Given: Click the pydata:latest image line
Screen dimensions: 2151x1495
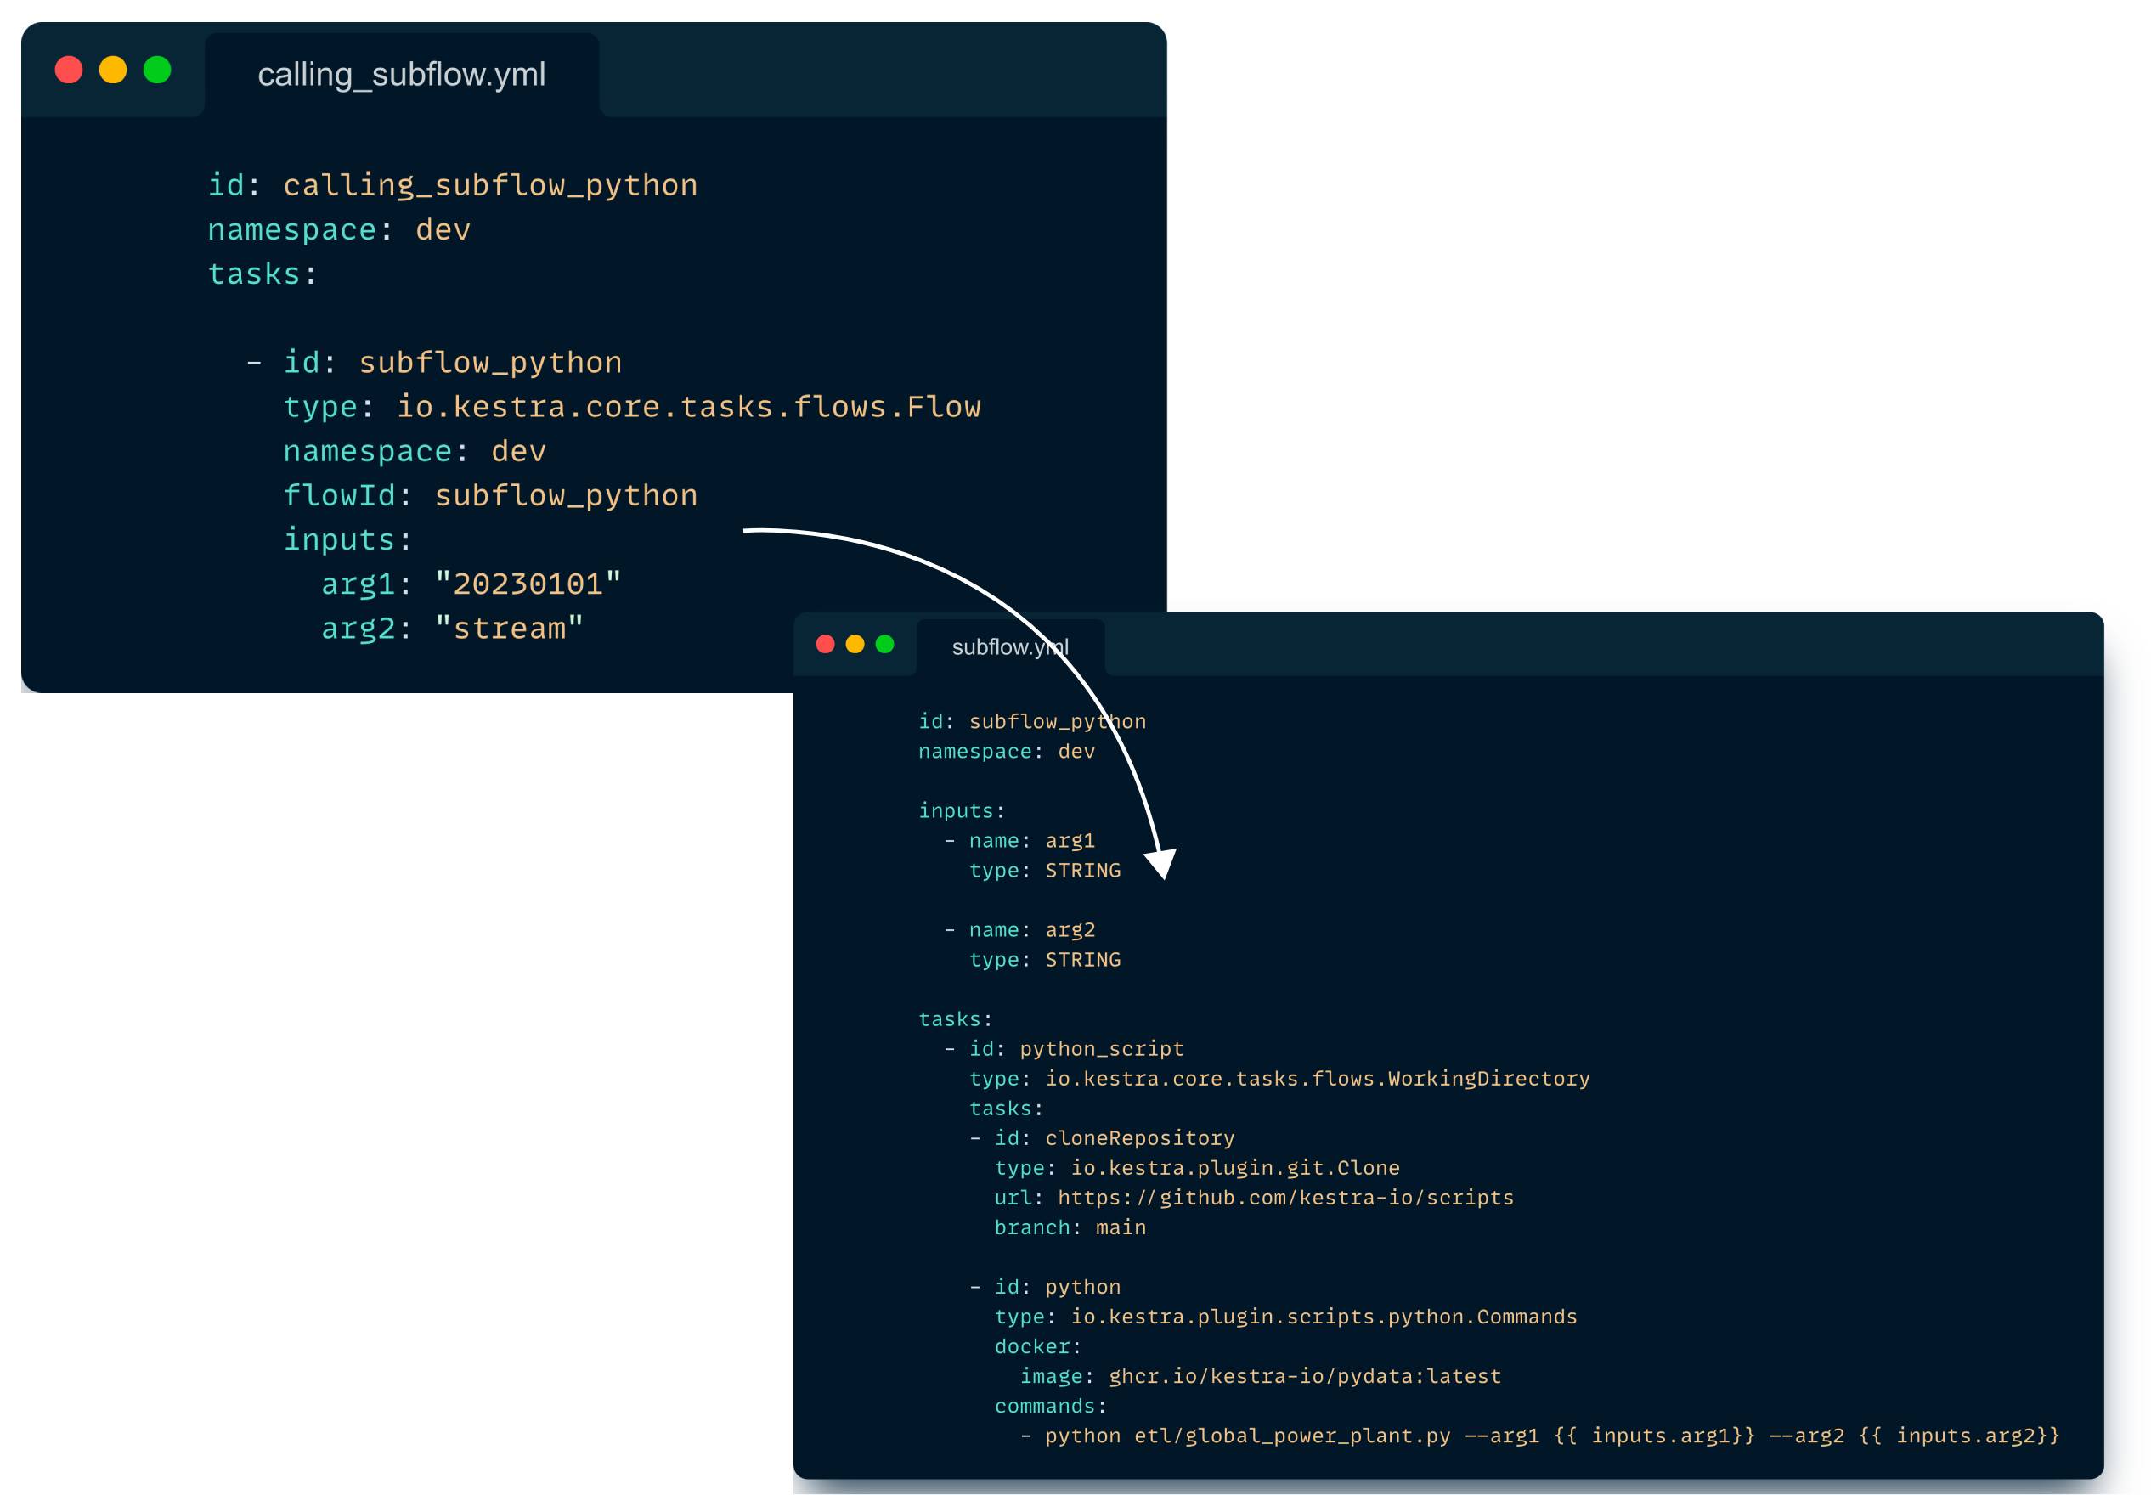Looking at the screenshot, I should [1261, 1377].
